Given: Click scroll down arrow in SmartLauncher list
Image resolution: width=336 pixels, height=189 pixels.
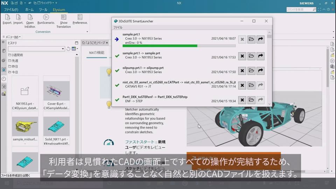Looking at the screenshot, I should [x=269, y=104].
